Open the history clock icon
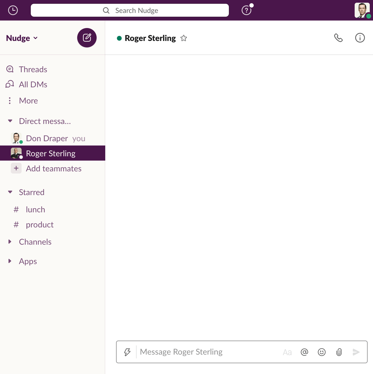Image resolution: width=373 pixels, height=374 pixels. point(13,10)
